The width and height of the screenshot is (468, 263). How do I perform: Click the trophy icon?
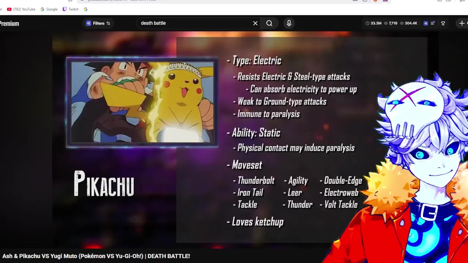pos(443,23)
